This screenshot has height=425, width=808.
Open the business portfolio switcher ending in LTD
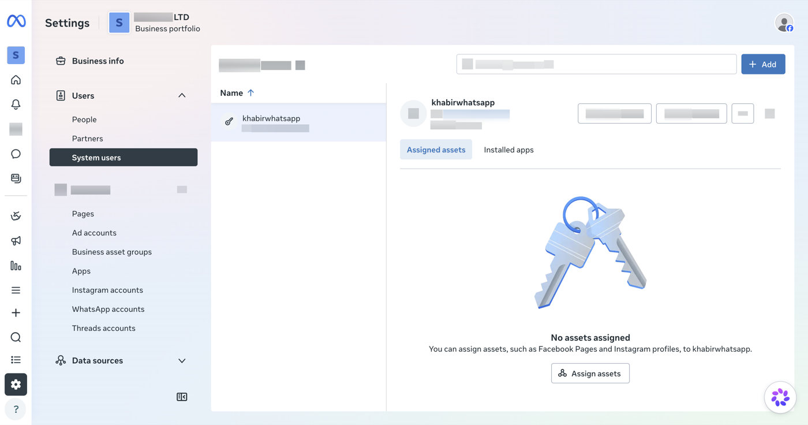pyautogui.click(x=155, y=23)
